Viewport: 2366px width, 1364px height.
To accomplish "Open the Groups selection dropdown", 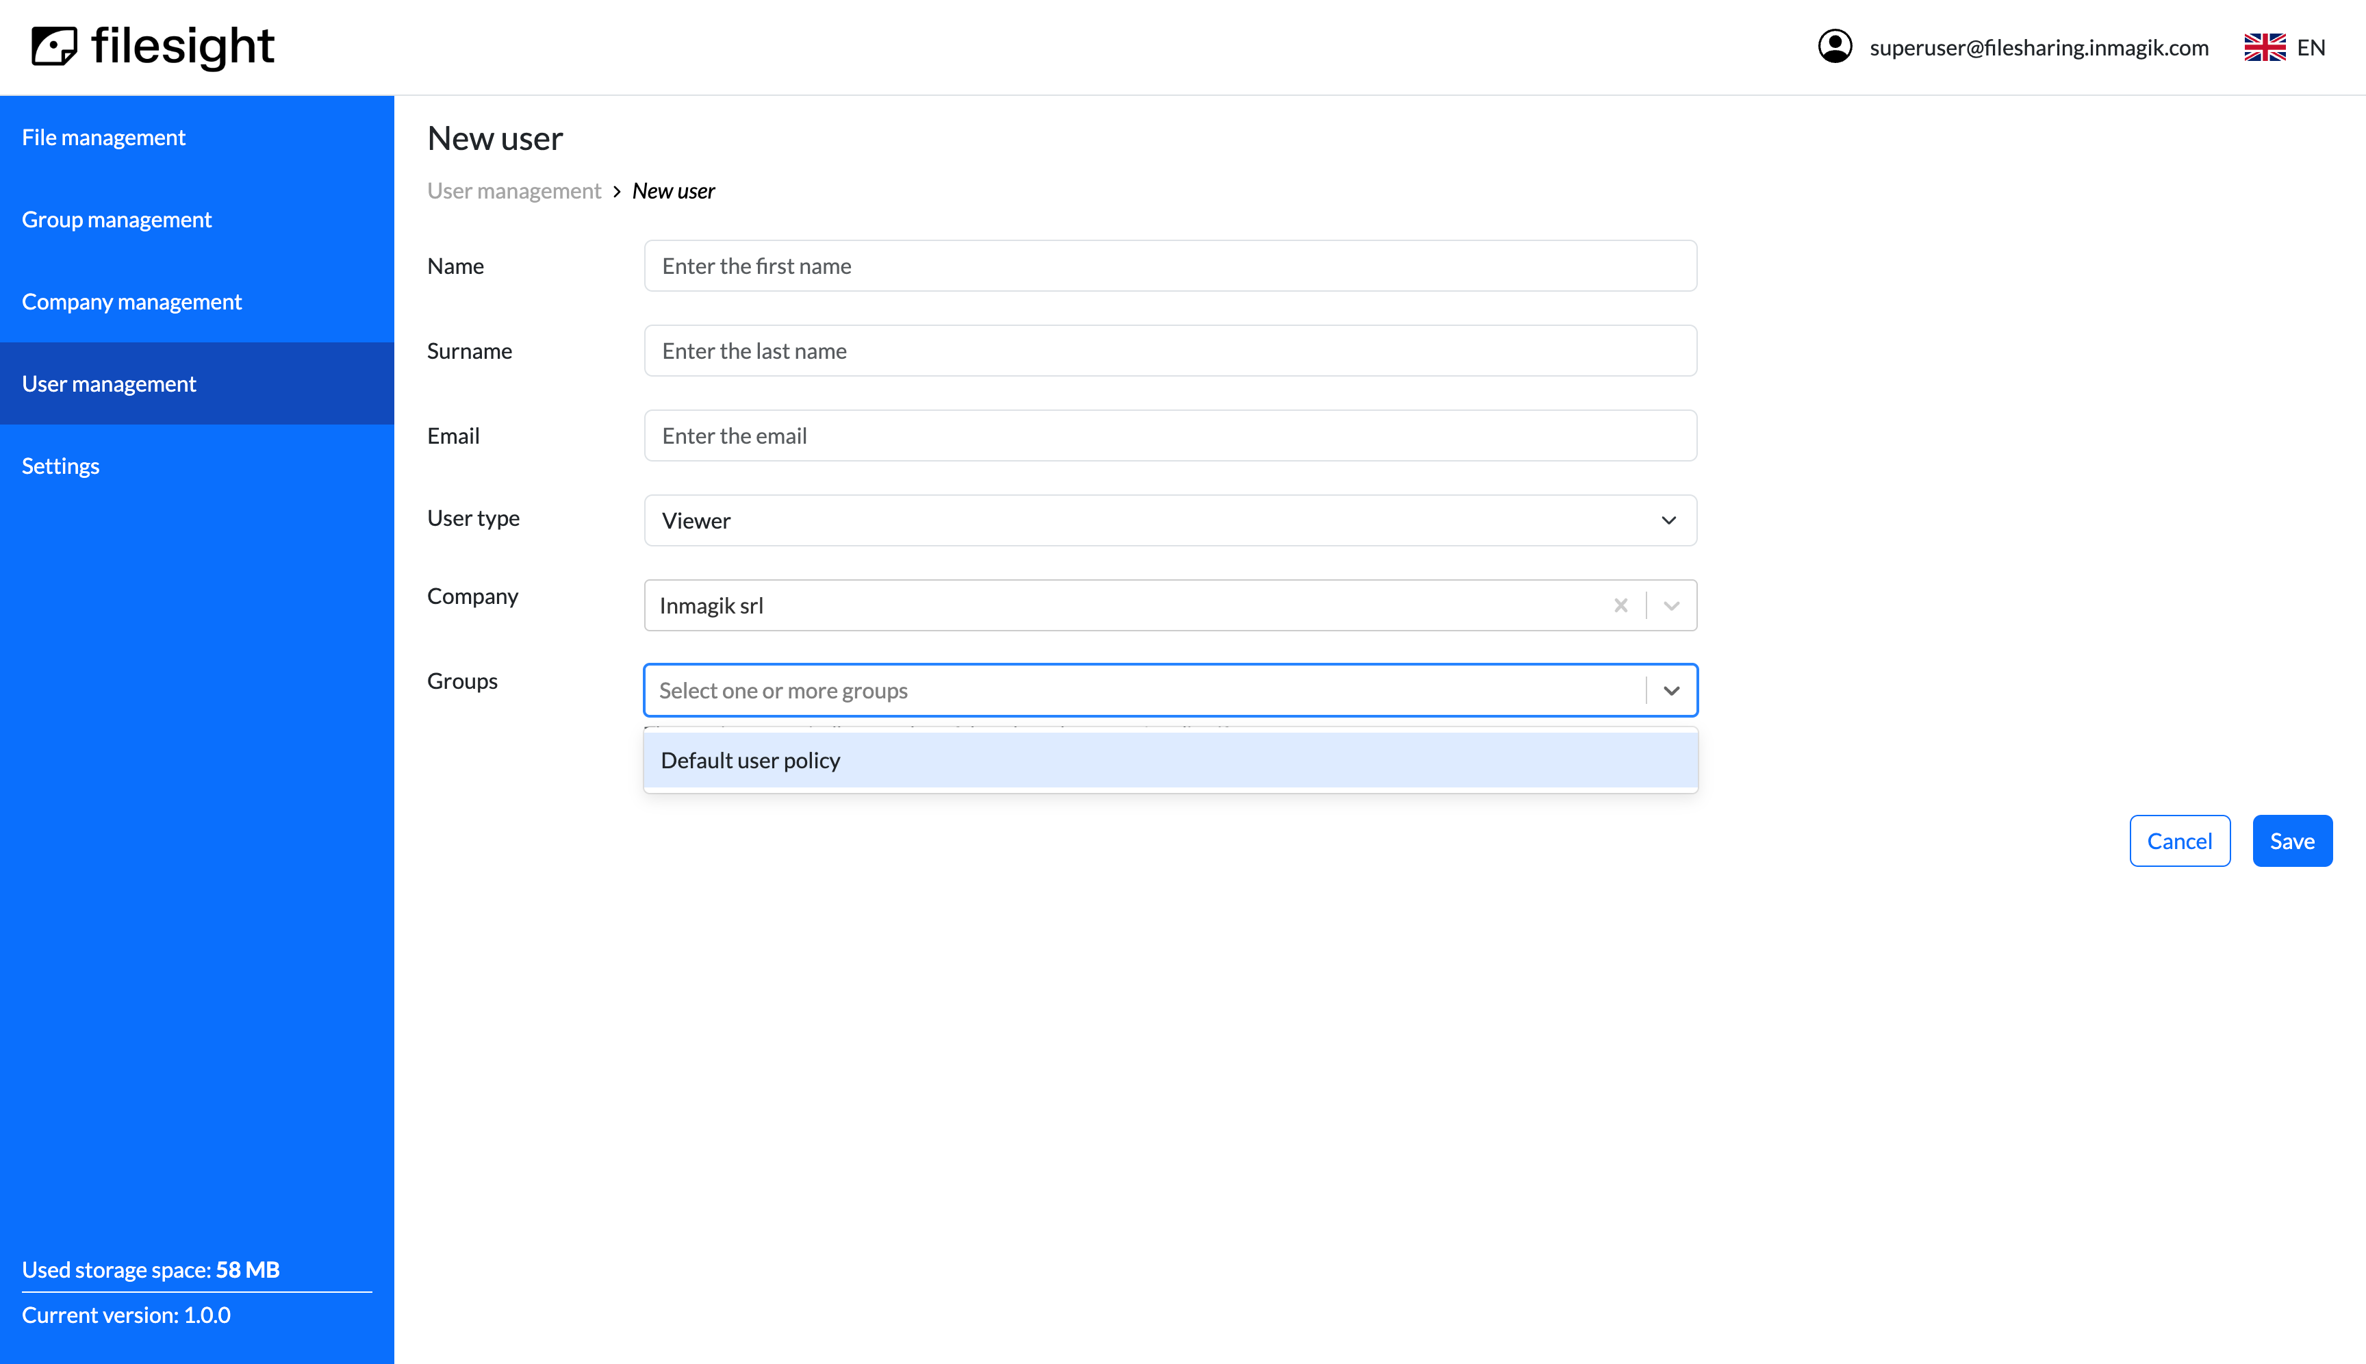I will pos(1671,690).
